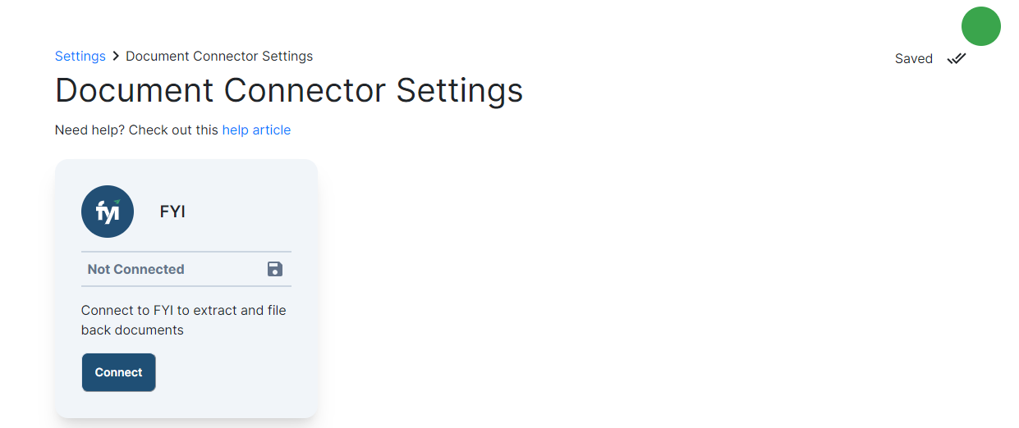Click the floppy disk save icon
The width and height of the screenshot is (1019, 428).
[275, 269]
